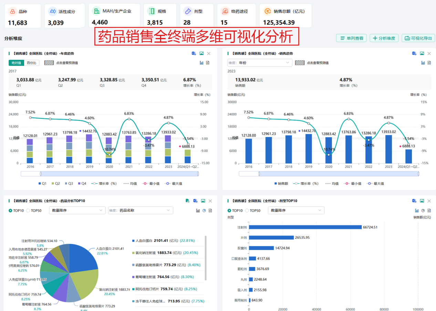Switch to 绝对值 tab
Image resolution: width=436 pixels, height=311 pixels.
coord(17,63)
